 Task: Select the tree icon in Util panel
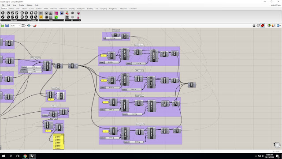[x=67, y=17]
